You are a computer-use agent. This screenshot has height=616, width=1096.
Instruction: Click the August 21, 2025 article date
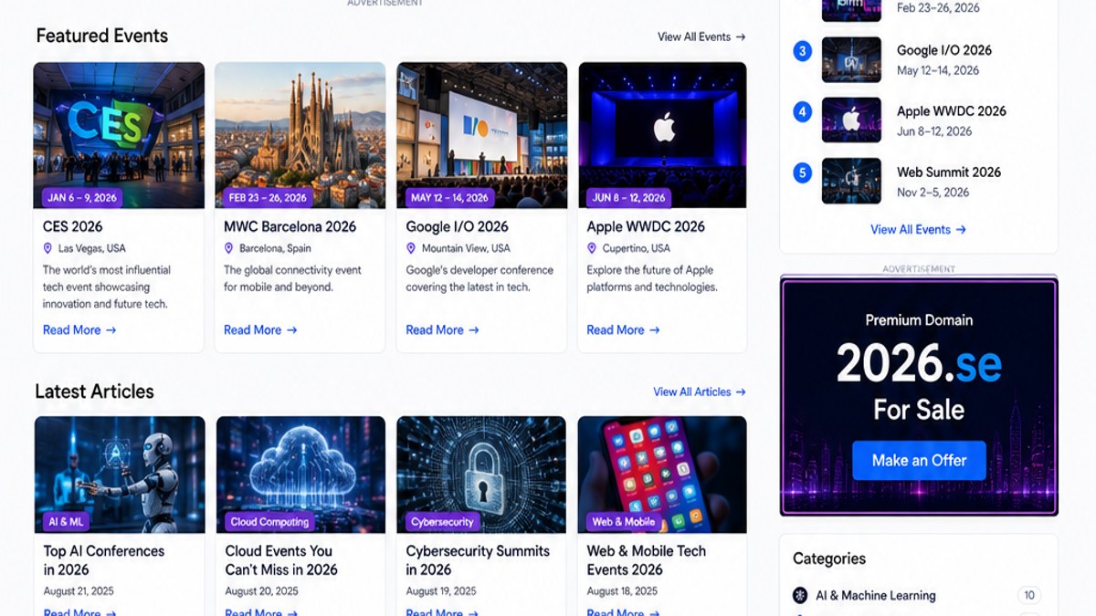(x=79, y=591)
